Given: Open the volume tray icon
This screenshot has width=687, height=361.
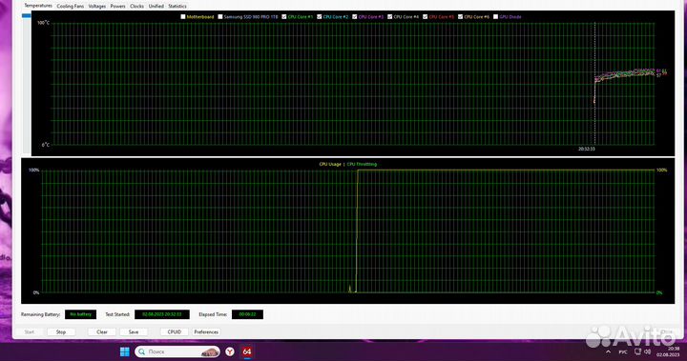Looking at the screenshot, I should point(648,351).
